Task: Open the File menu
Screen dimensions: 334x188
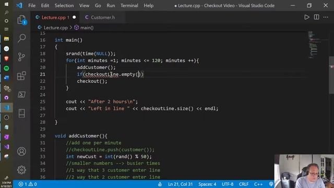Action: tap(32, 6)
